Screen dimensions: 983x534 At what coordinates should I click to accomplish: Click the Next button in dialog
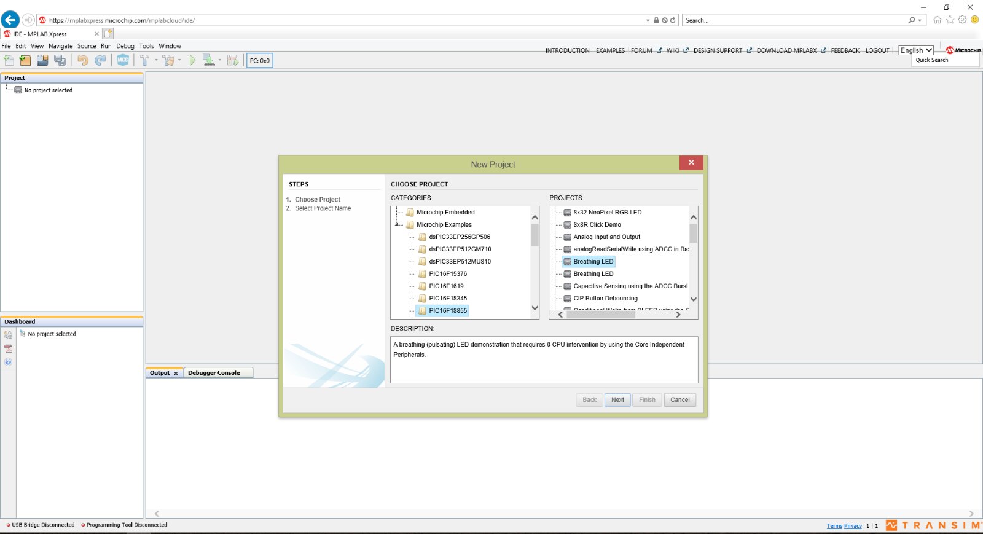pos(617,400)
